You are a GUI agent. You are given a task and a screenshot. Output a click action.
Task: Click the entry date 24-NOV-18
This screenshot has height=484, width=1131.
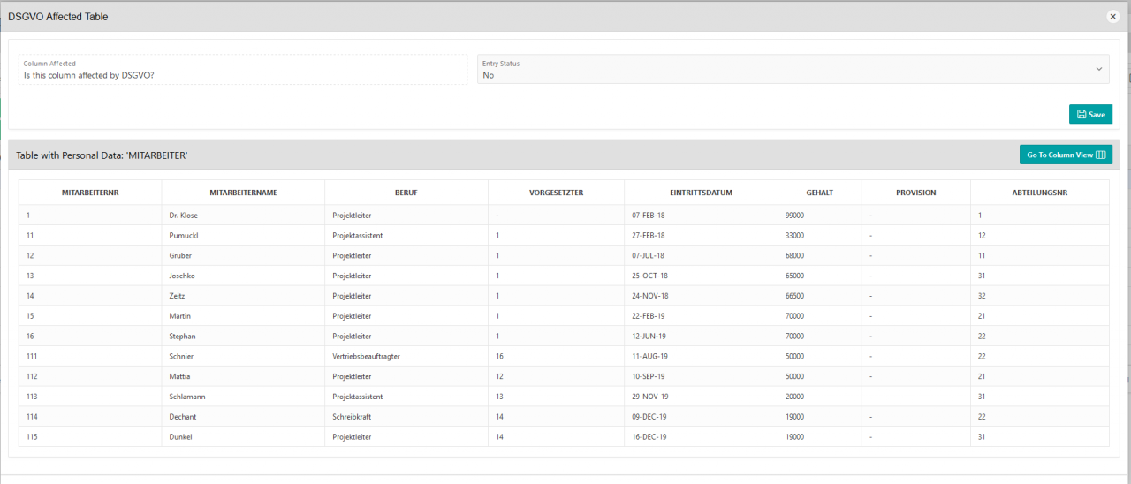(649, 297)
